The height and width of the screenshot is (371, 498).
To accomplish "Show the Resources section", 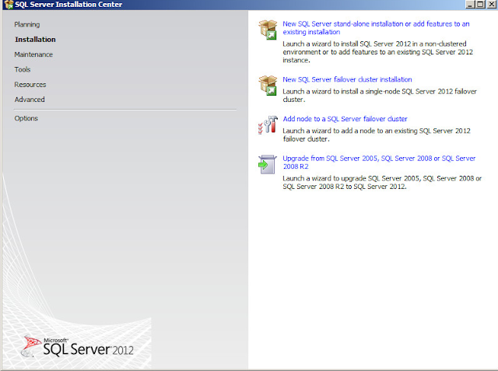I will (x=30, y=85).
